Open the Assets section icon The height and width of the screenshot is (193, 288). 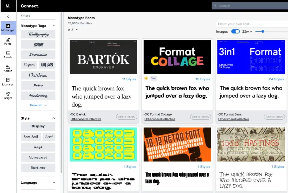coord(8,53)
